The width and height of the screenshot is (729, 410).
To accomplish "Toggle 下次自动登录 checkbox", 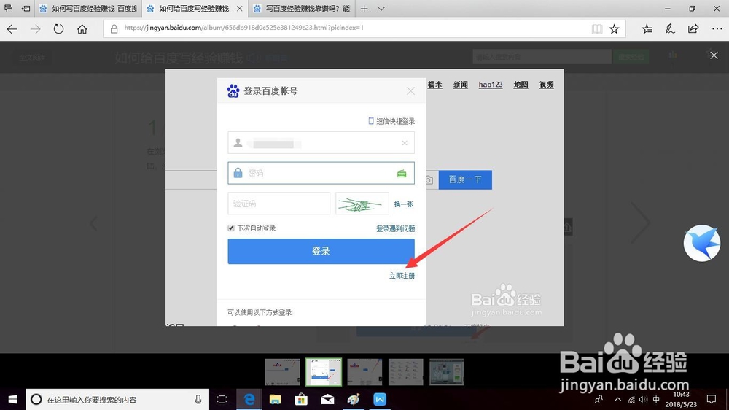I will click(231, 228).
